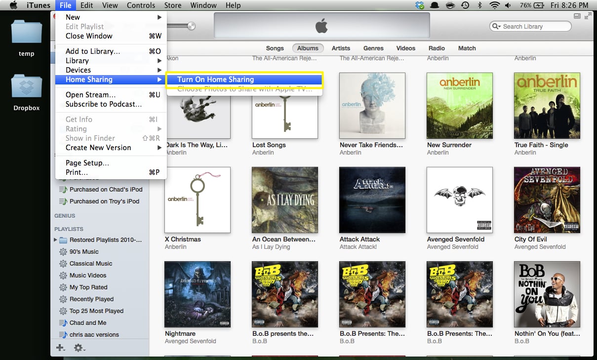
Task: Switch to the Genres tab
Action: 373,48
